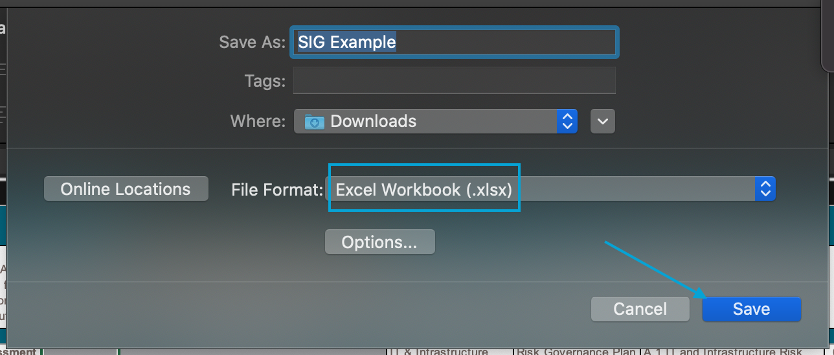Open the Options... settings
The width and height of the screenshot is (834, 355).
click(379, 242)
